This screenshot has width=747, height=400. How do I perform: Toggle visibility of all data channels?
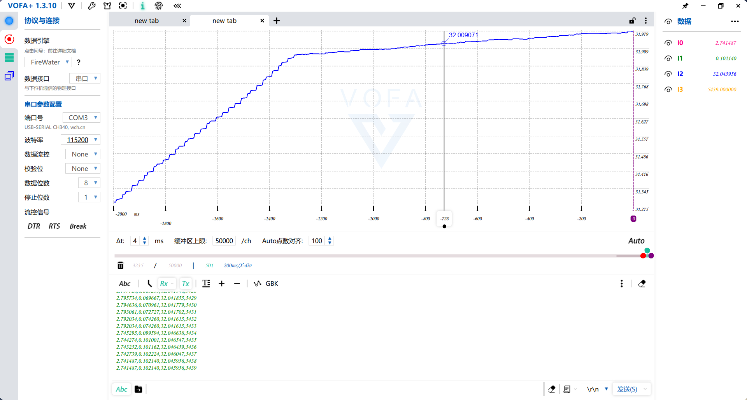coord(668,22)
